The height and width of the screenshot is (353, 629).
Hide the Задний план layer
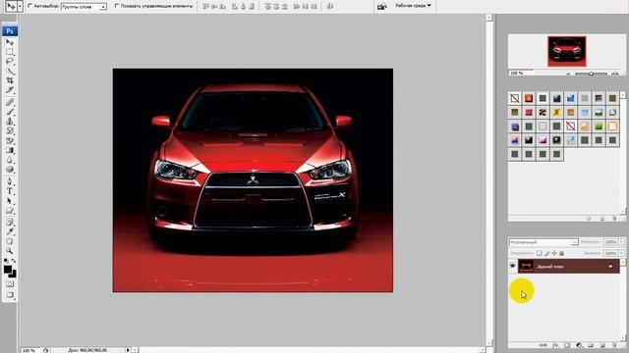(x=513, y=266)
